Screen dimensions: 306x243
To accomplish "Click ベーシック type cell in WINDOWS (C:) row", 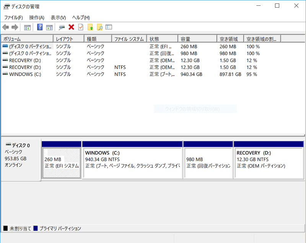I will (x=95, y=74).
